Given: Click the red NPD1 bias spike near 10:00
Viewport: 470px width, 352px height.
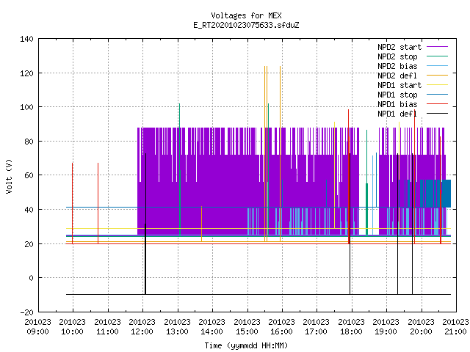Looking at the screenshot, I should click(73, 203).
